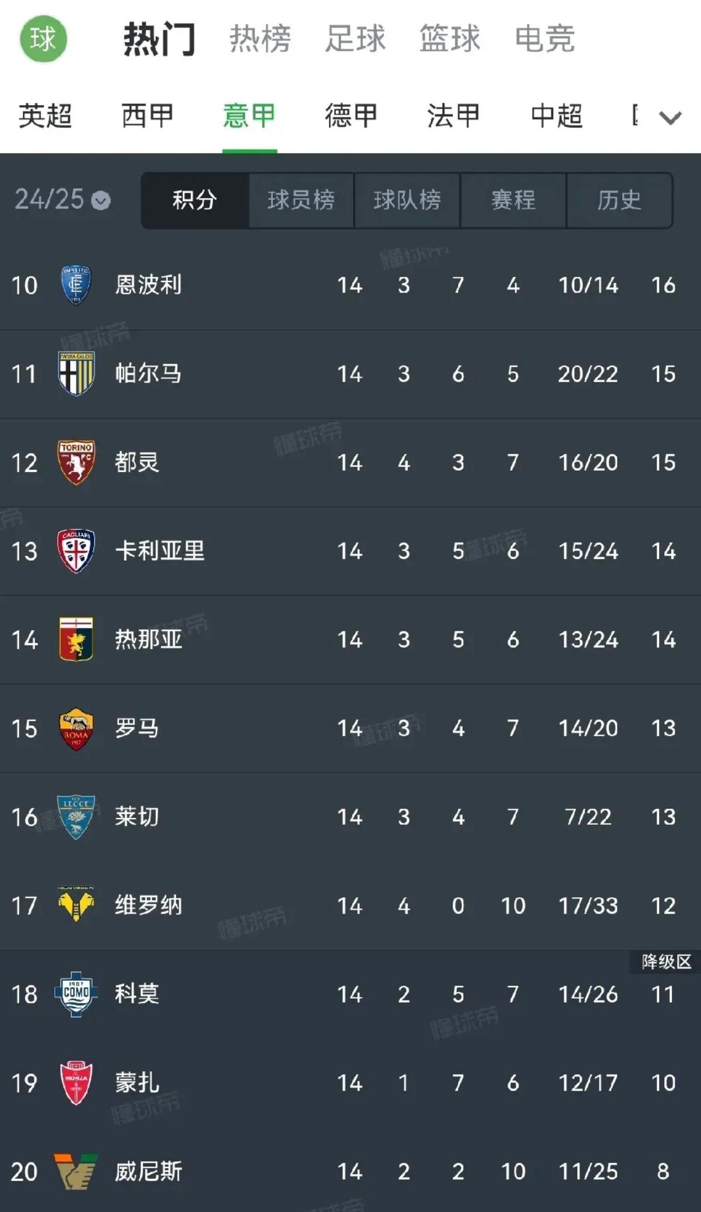Tap the Roma club crest
Image resolution: width=701 pixels, height=1212 pixels.
point(76,728)
